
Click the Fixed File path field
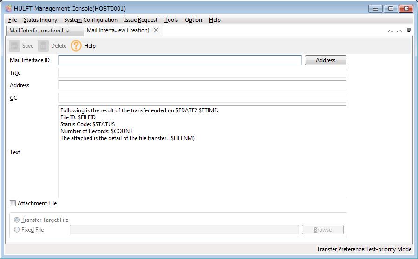click(x=184, y=230)
